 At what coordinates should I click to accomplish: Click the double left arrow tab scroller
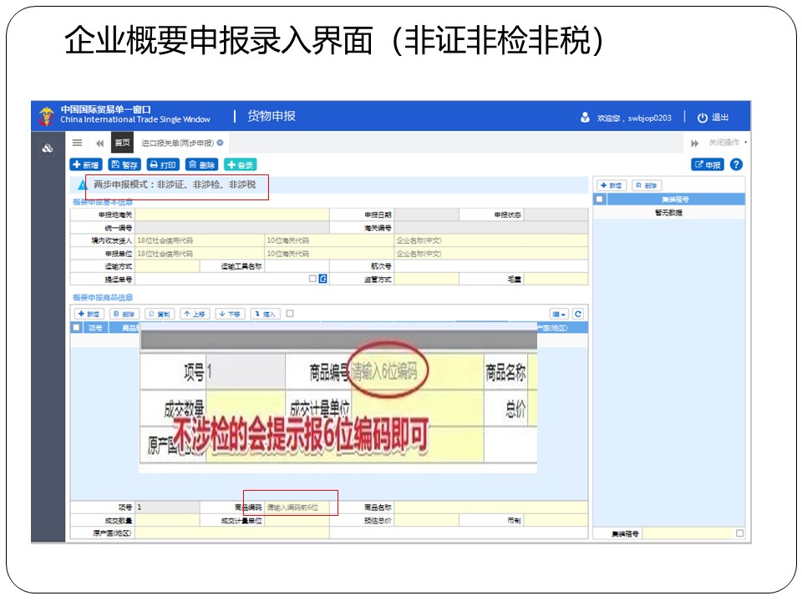[x=100, y=143]
